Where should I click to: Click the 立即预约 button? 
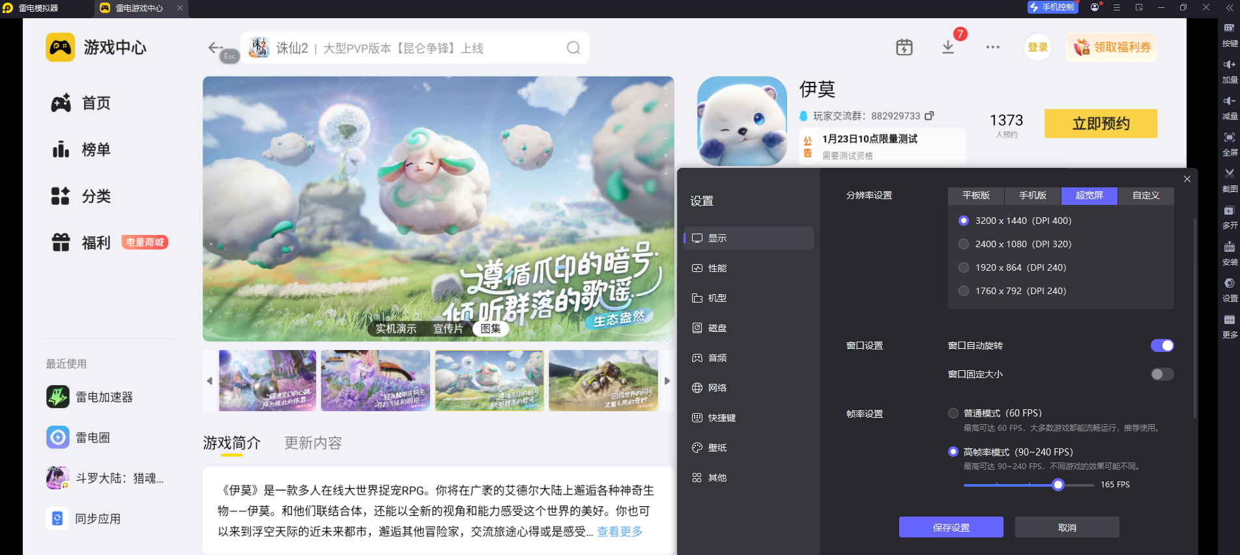[x=1101, y=124]
